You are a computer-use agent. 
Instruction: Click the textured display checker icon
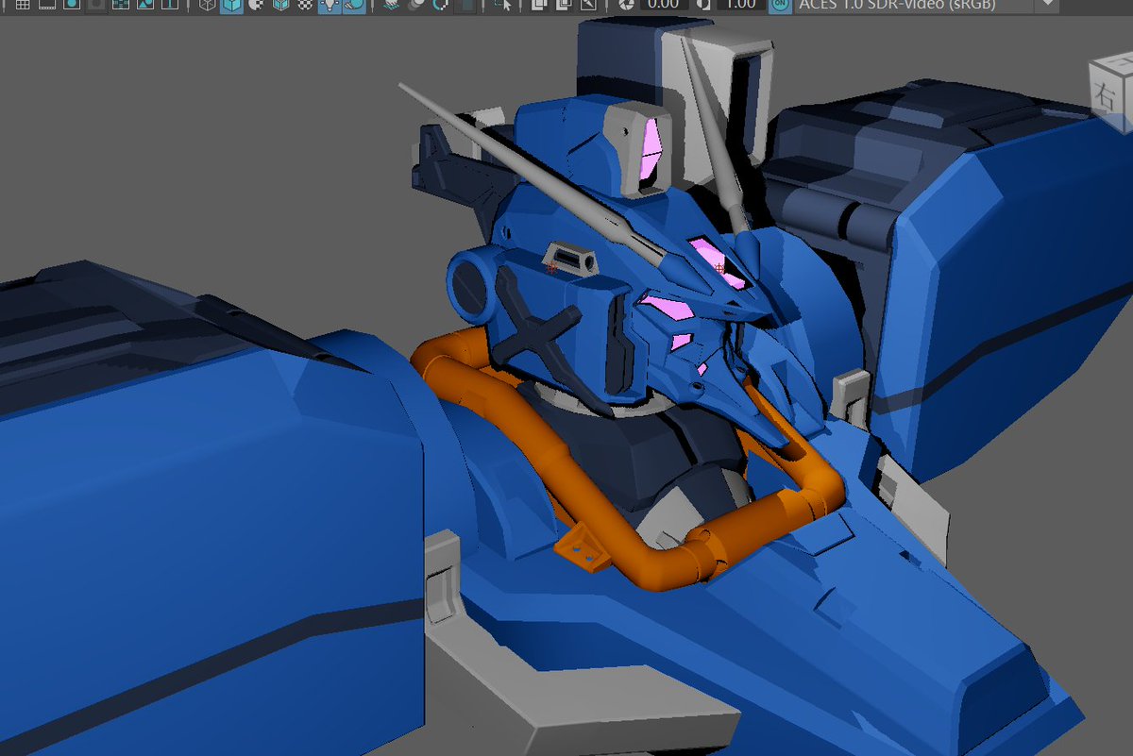tap(305, 5)
